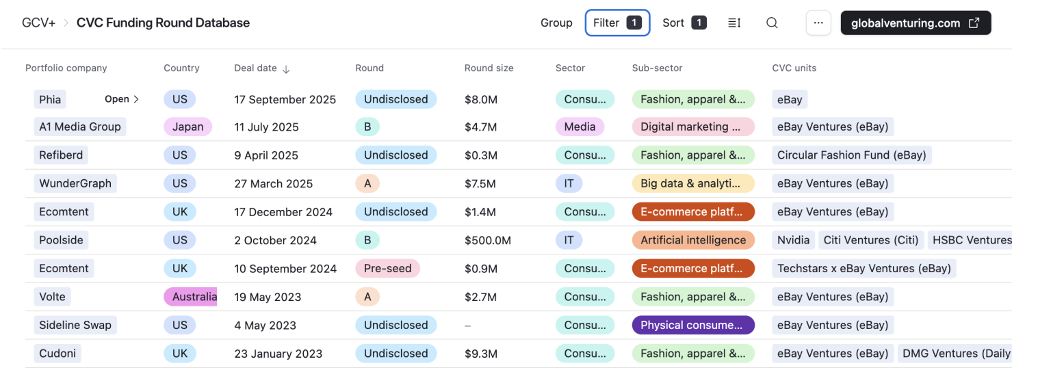Click the Deal date sort arrow
This screenshot has height=383, width=1051.
(286, 68)
